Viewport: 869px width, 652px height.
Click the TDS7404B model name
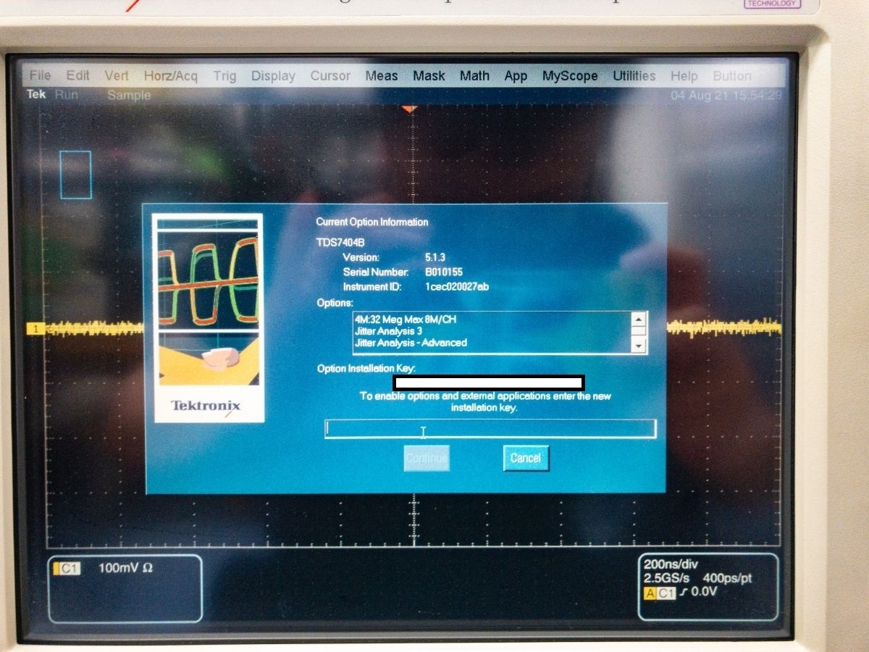click(340, 243)
